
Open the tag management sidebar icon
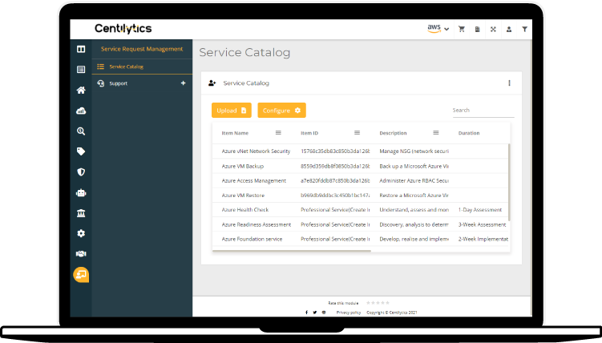pos(81,151)
